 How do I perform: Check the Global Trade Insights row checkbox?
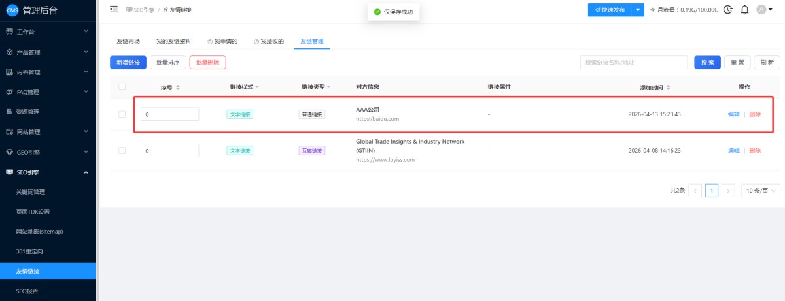[x=122, y=150]
